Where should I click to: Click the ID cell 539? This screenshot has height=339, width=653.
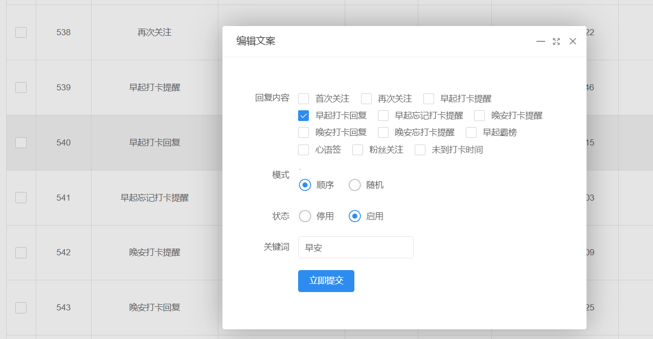[x=63, y=87]
